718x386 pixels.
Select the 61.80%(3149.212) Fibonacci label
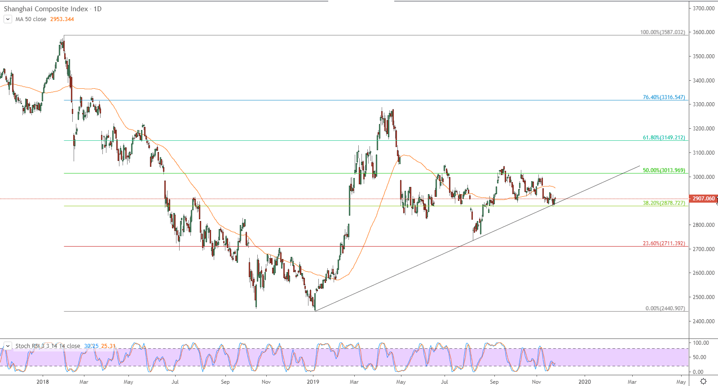click(664, 138)
